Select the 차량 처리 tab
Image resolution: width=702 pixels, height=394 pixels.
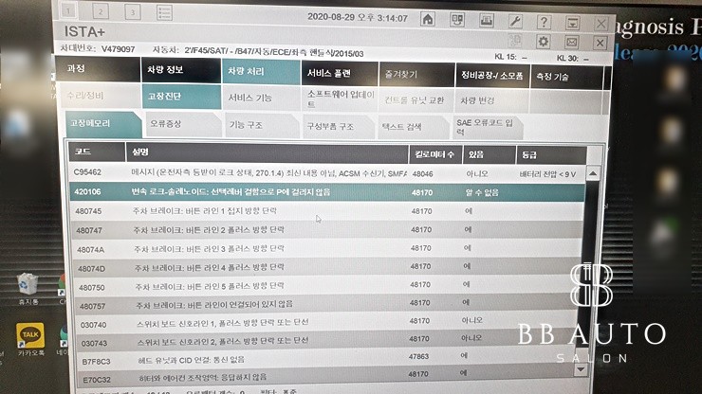click(261, 72)
